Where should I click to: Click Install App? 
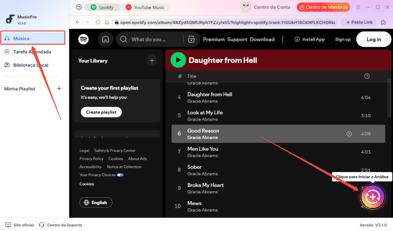point(310,39)
